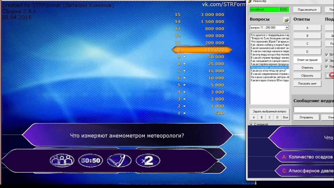Click the Подключиться button
The height and width of the screenshot is (188, 334).
point(307,10)
